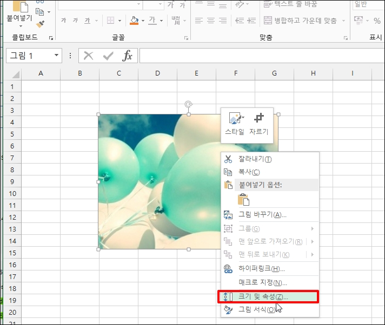385x325 pixels.
Task: Expand the borders dropdown arrow
Action: 120,21
